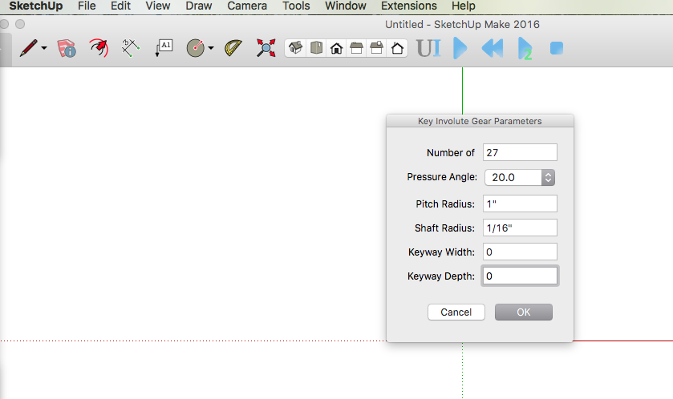Click the Shaft Radius field
Screen dimensions: 673x399
click(520, 228)
